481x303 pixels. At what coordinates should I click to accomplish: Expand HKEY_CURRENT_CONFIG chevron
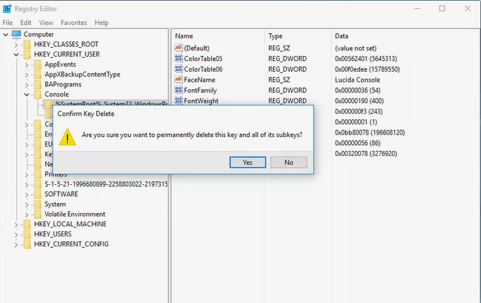tap(16, 245)
